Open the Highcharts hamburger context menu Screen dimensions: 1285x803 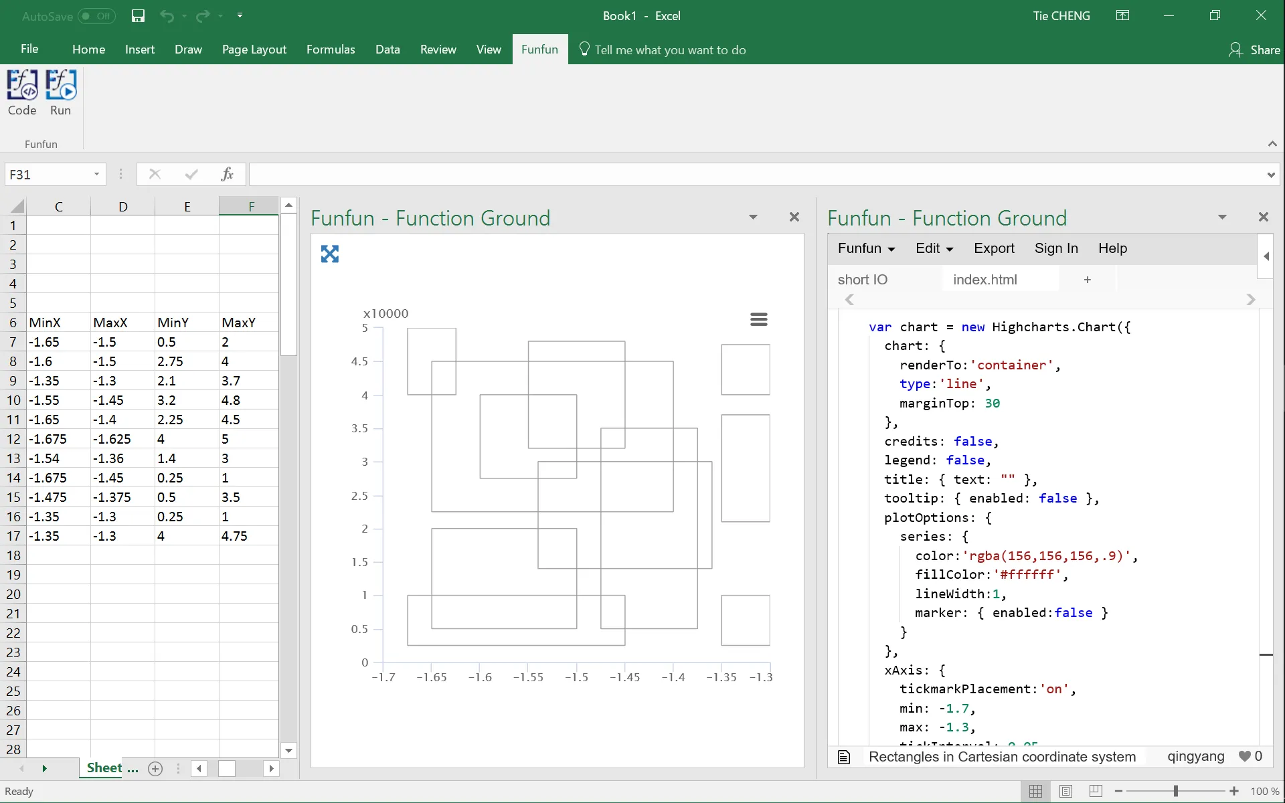pyautogui.click(x=758, y=319)
